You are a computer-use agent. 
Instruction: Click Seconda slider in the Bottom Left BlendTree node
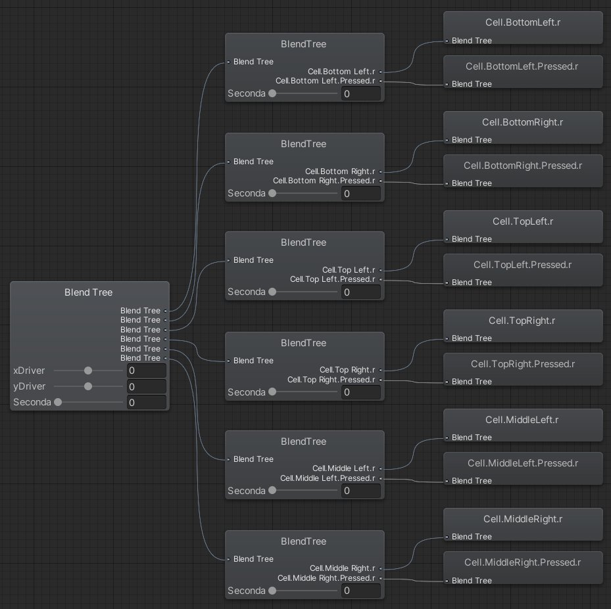(x=303, y=93)
